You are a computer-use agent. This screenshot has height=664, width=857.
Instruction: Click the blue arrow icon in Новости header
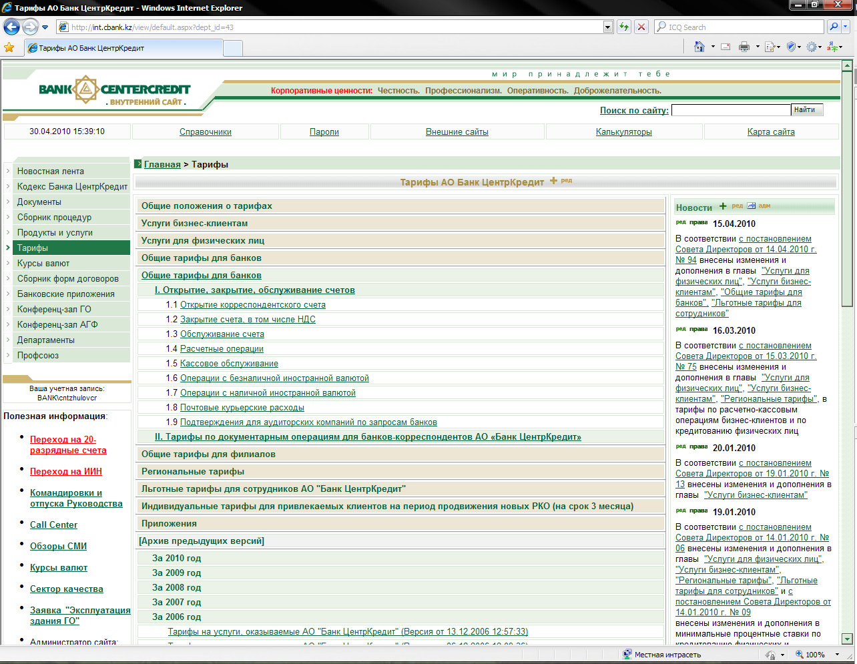[751, 206]
